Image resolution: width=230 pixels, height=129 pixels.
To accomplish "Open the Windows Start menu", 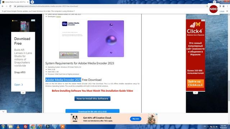I will coord(3,126).
